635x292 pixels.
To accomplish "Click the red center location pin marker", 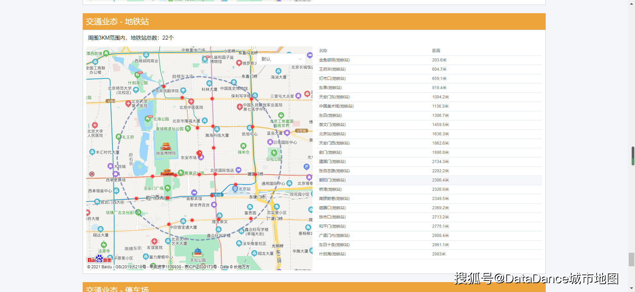I will [199, 153].
